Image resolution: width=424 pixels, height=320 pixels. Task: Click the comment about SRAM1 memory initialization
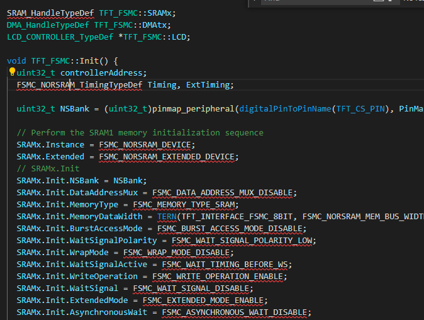point(140,133)
